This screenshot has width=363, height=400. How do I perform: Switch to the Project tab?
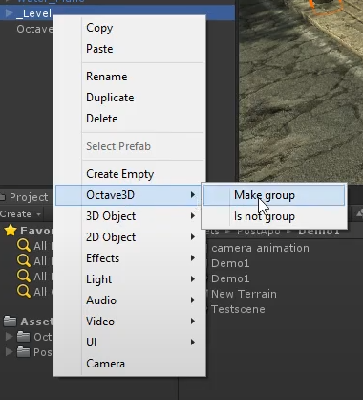tap(29, 197)
